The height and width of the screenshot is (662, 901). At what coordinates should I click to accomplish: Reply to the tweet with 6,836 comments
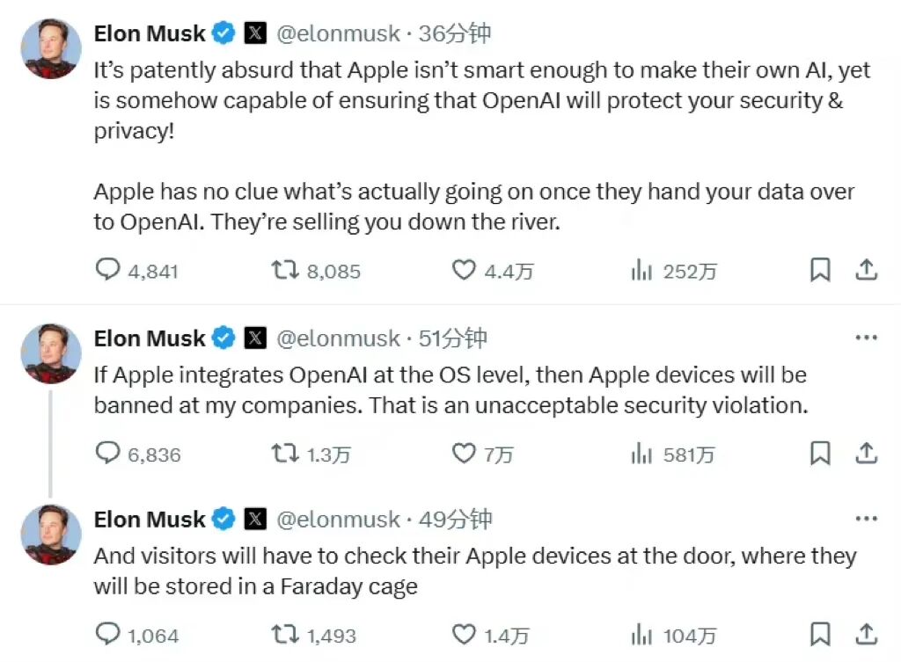pyautogui.click(x=107, y=454)
